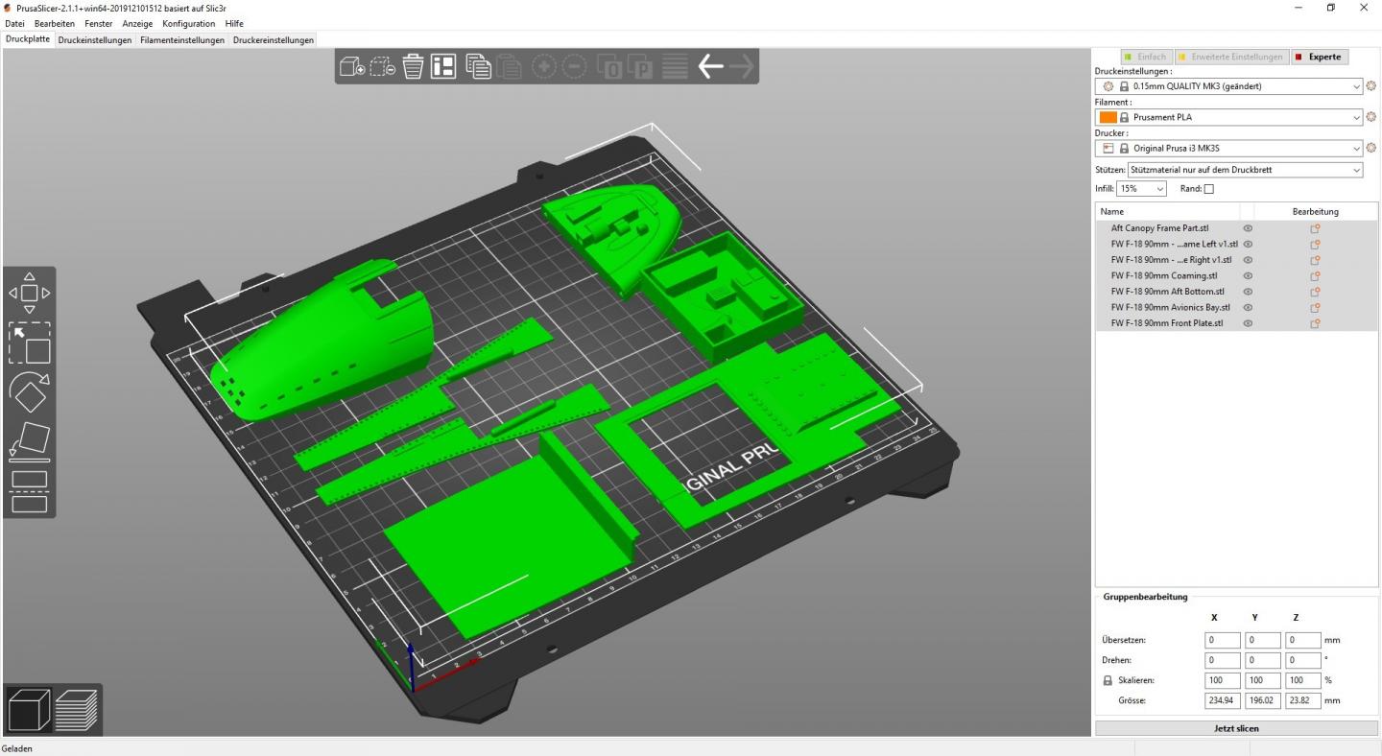Click the Add object toolbar icon
The height and width of the screenshot is (756, 1382).
(x=352, y=66)
